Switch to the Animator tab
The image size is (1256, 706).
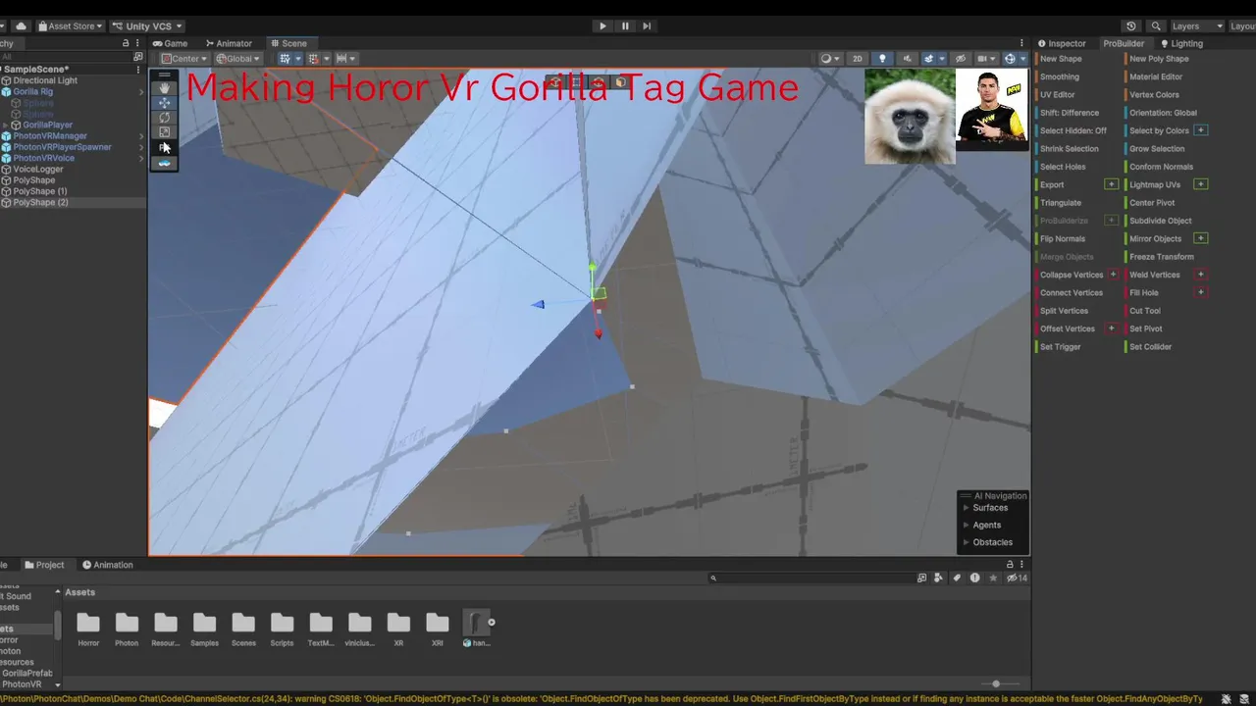(x=229, y=43)
